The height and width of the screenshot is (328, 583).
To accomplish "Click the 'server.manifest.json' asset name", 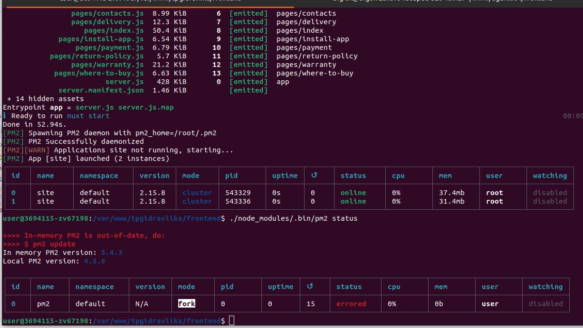I will pyautogui.click(x=101, y=90).
